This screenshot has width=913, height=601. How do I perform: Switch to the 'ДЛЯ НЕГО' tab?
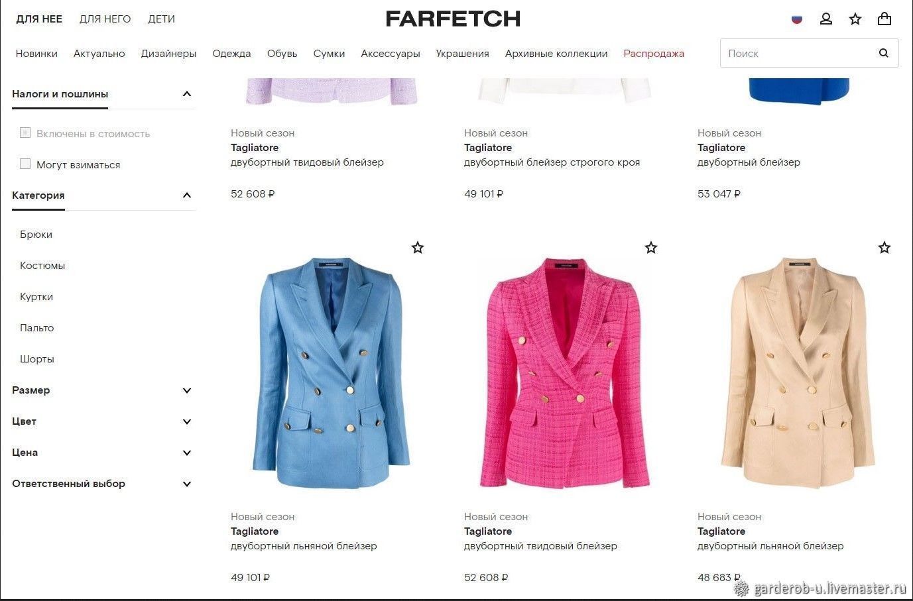pos(105,19)
